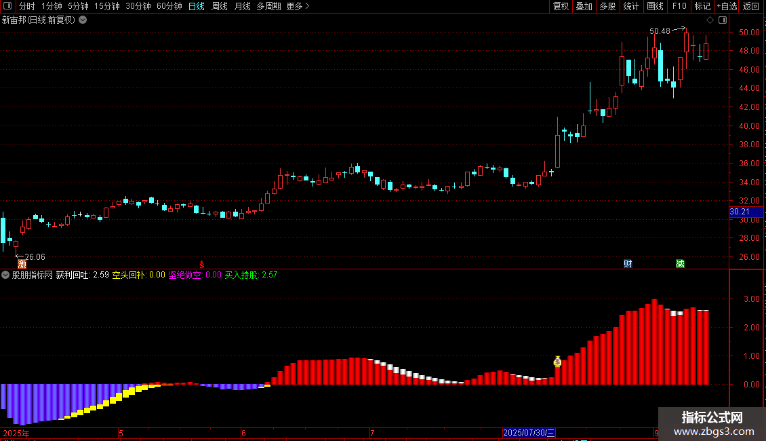Click the 激 marker icon at chart bottom
The width and height of the screenshot is (766, 441).
point(22,264)
